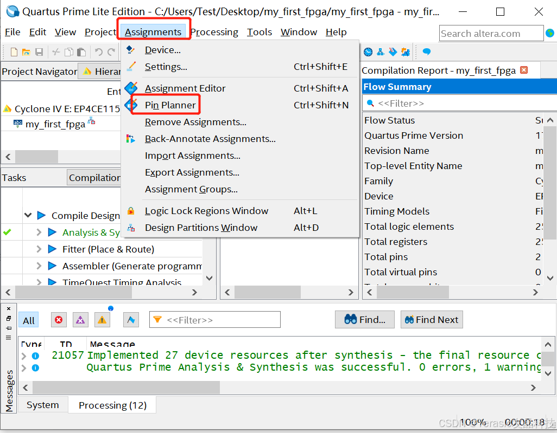
Task: Open the TimeQuest clock icon in toolbar
Action: 368,52
